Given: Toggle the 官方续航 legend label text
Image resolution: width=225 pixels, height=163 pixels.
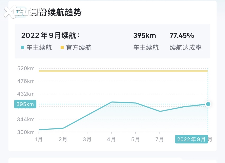Looking at the screenshot, I should tap(79, 48).
